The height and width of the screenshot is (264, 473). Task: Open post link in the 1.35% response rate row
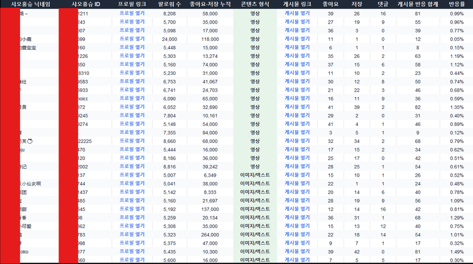(297, 107)
